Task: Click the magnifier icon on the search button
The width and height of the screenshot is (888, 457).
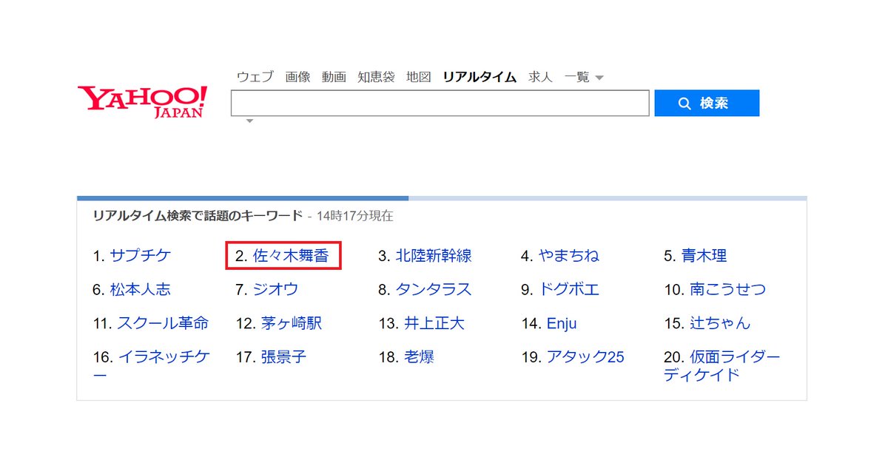Action: [x=684, y=104]
